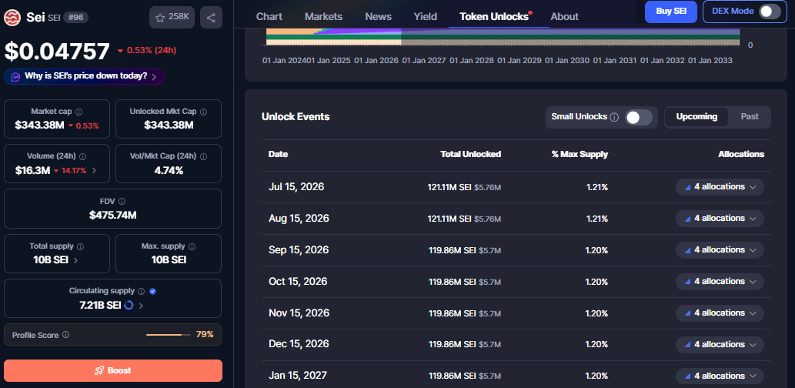This screenshot has width=795, height=388.
Task: Switch to the Yield tab
Action: coord(426,16)
